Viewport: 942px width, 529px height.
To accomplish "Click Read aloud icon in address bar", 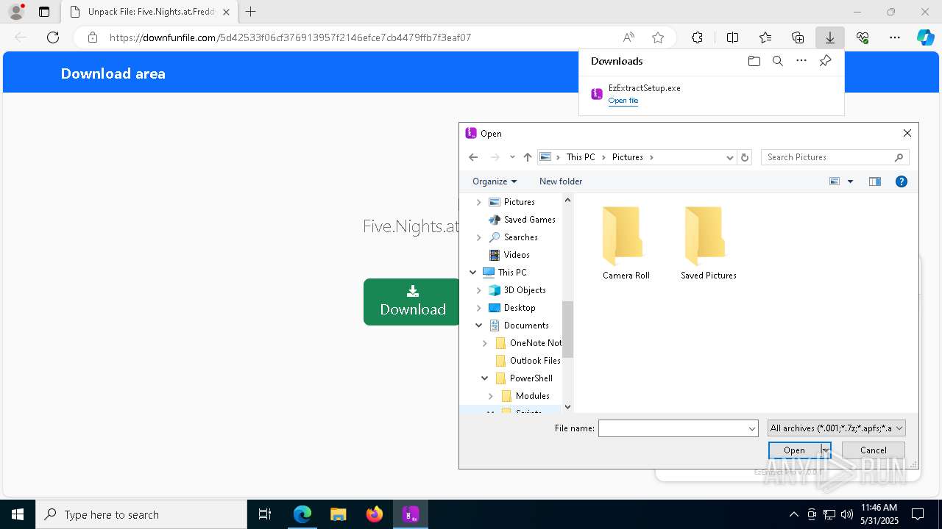I will (628, 37).
